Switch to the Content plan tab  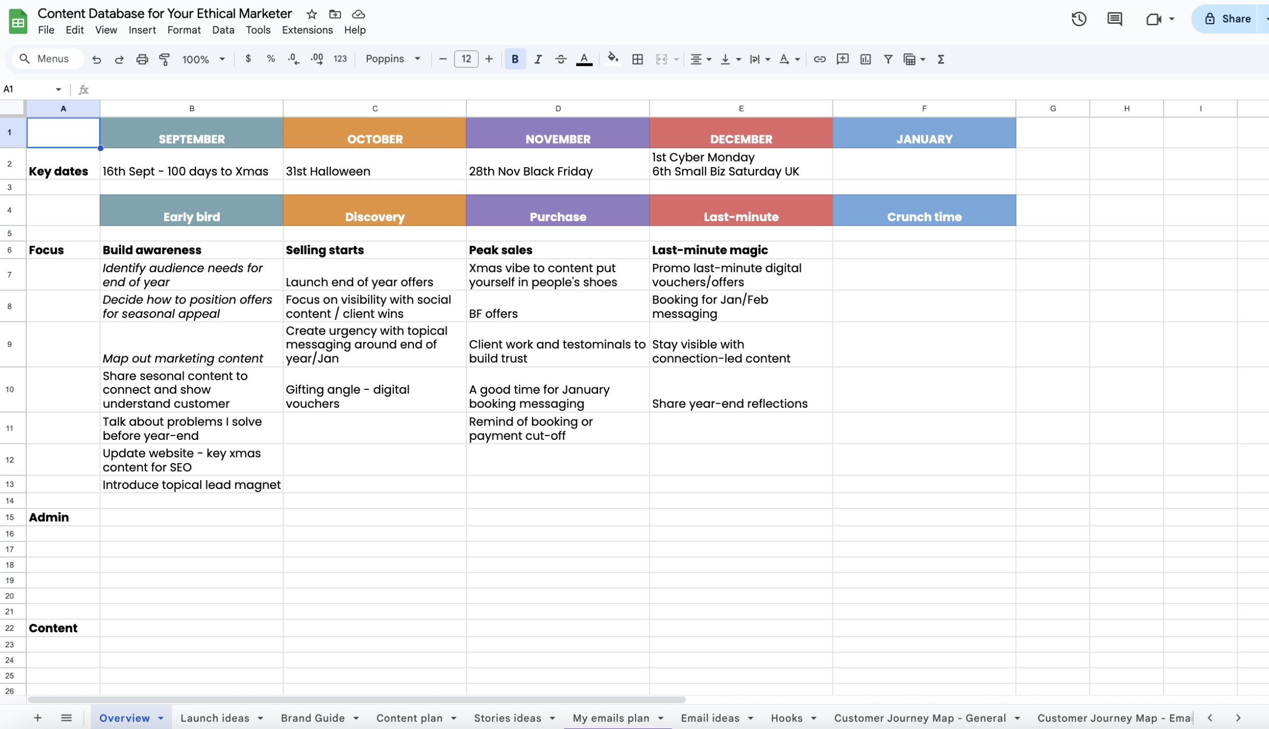click(409, 718)
